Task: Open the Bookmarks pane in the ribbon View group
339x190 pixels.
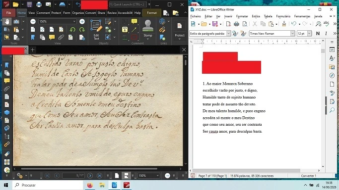Action: click(x=33, y=38)
